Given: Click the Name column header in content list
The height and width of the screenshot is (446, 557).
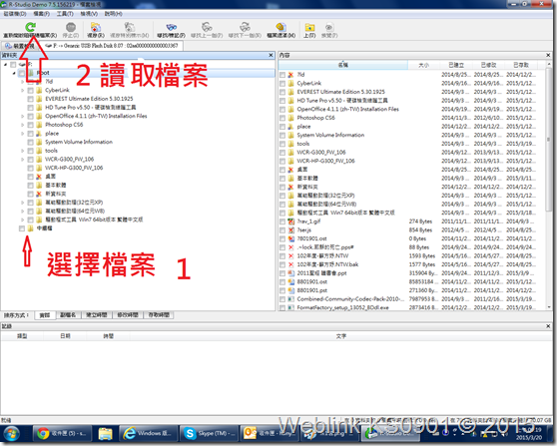Looking at the screenshot, I should point(342,65).
